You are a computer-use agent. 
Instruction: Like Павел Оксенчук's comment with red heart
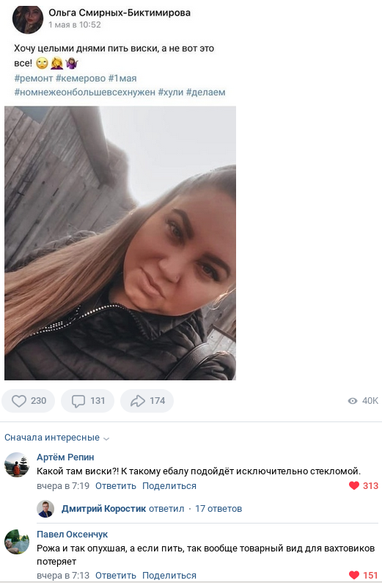pyautogui.click(x=354, y=575)
